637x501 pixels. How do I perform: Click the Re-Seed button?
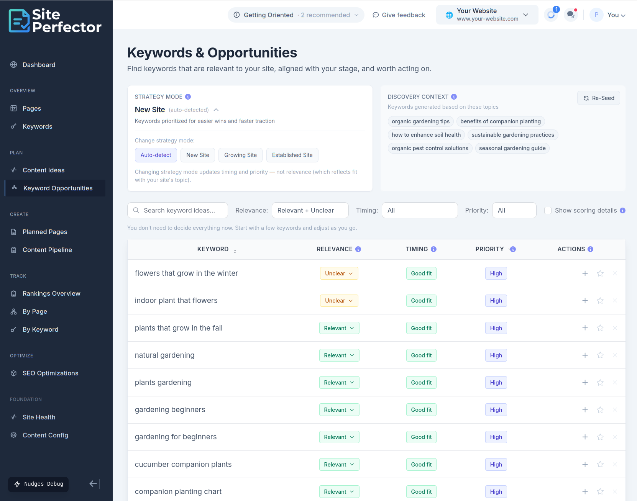coord(598,98)
